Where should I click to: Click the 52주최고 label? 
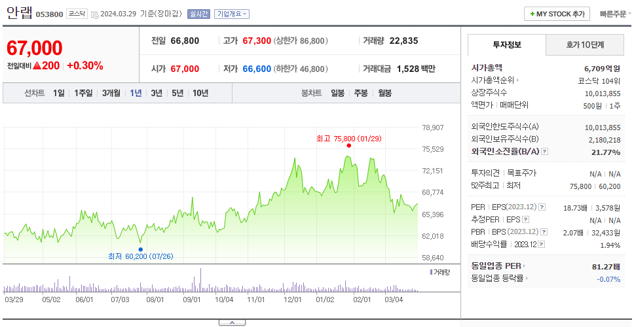pyautogui.click(x=485, y=186)
